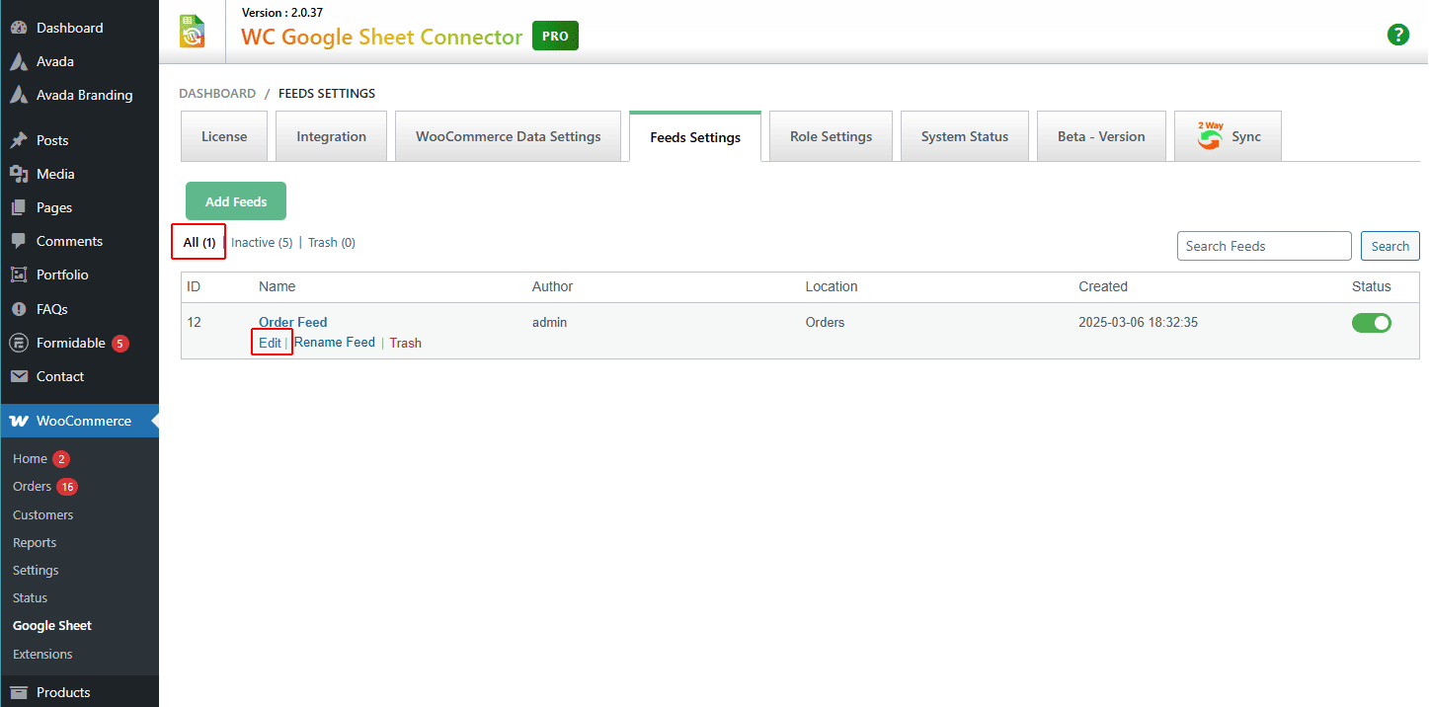
Task: View the System Status tab
Action: click(964, 135)
